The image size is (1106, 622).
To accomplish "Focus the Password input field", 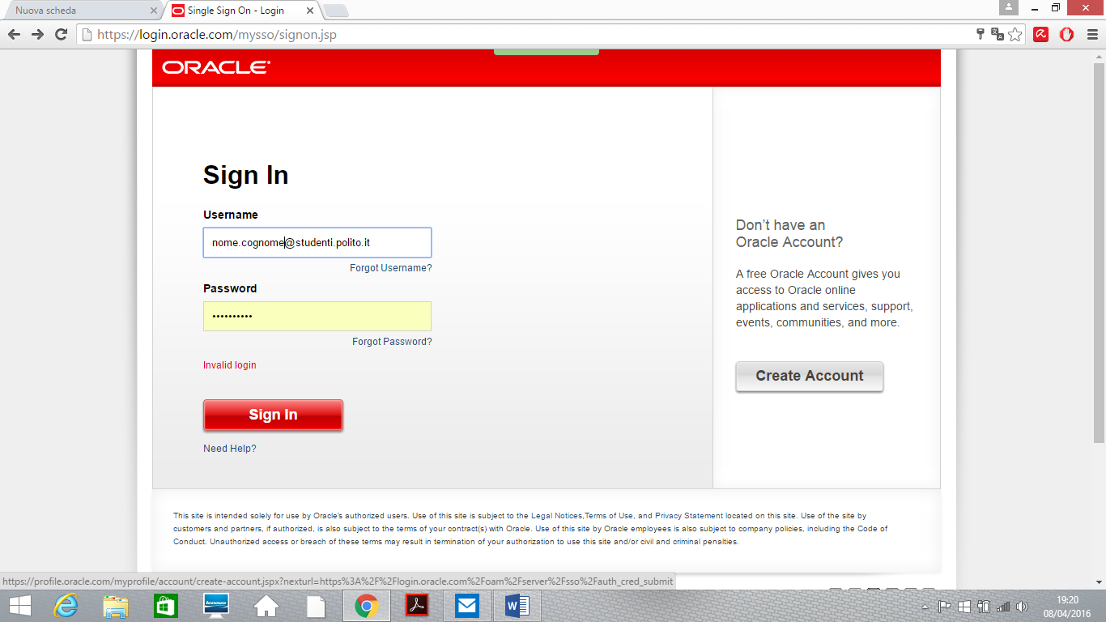I will pos(317,316).
